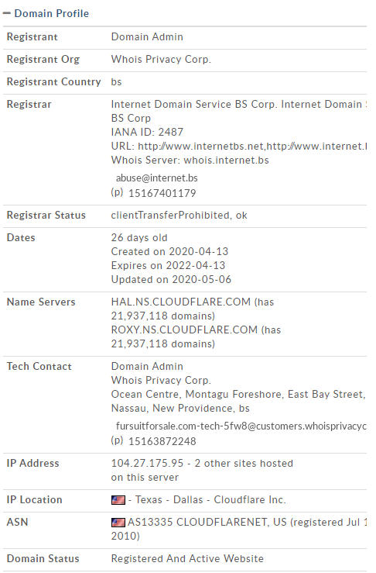Open HAL.NS.CLOUDFLARE.COM name server

[x=181, y=302]
